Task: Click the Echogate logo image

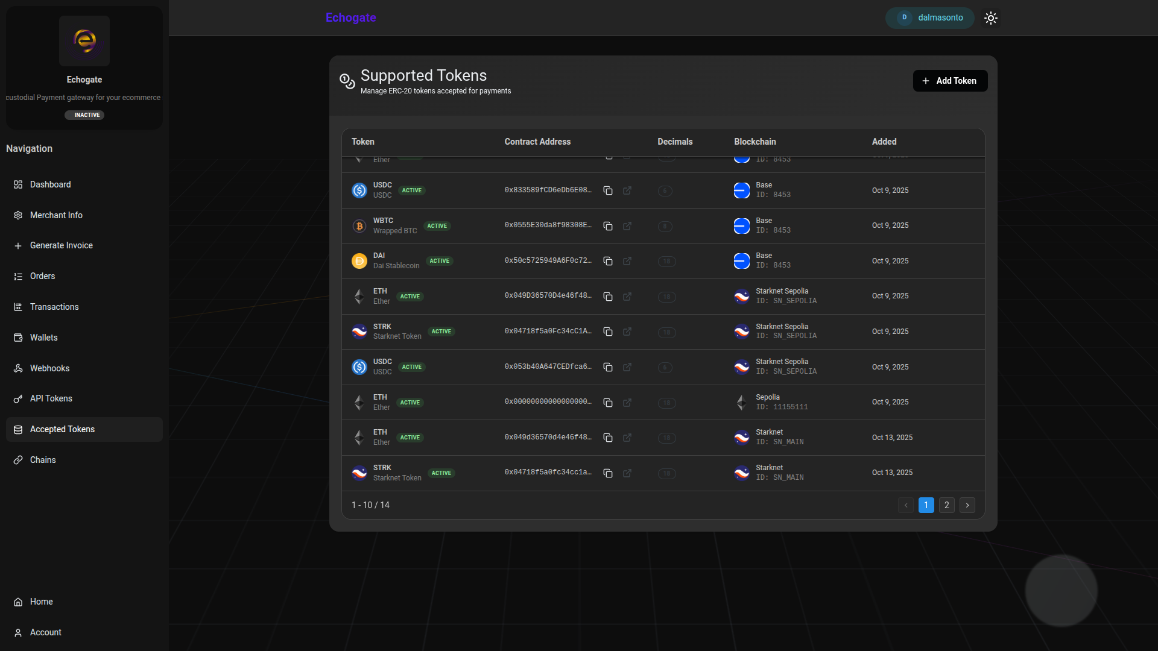Action: pos(84,41)
